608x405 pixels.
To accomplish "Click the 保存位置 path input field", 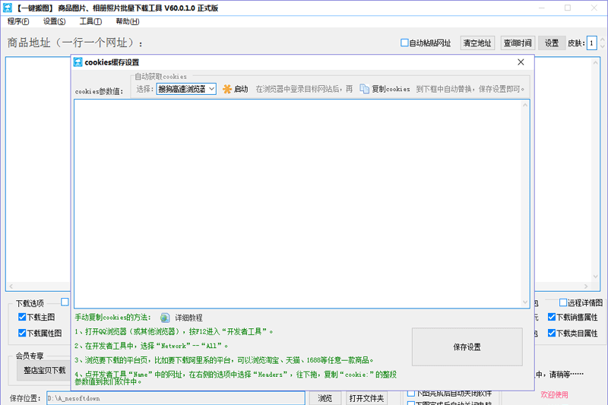I will click(175, 398).
